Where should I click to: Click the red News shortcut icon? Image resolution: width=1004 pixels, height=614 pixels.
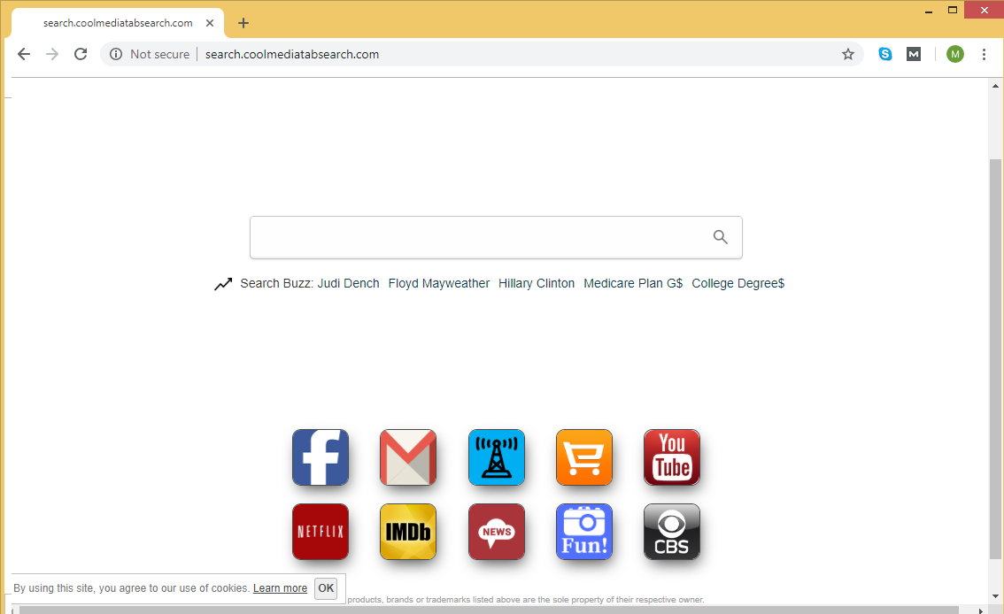pyautogui.click(x=496, y=532)
